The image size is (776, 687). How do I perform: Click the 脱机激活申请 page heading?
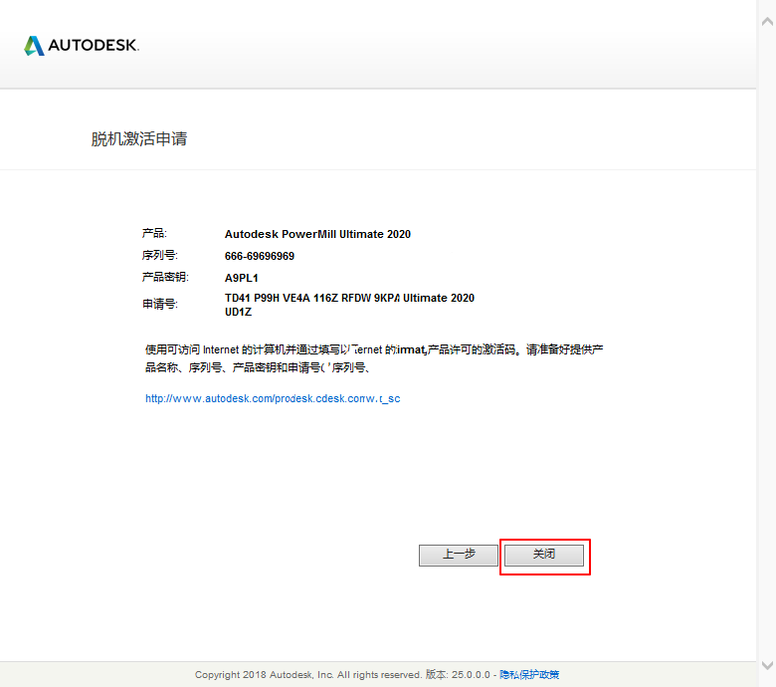pyautogui.click(x=139, y=138)
